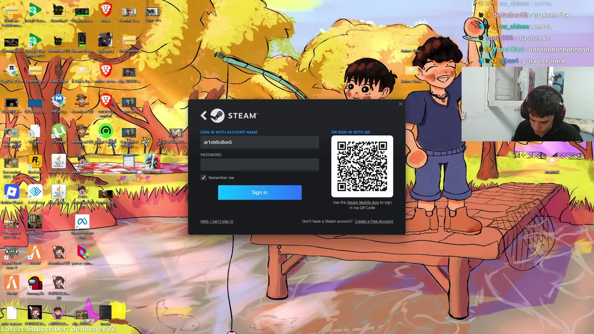Click the Steam sign-in QR code
Image resolution: width=594 pixels, height=334 pixels.
[362, 166]
